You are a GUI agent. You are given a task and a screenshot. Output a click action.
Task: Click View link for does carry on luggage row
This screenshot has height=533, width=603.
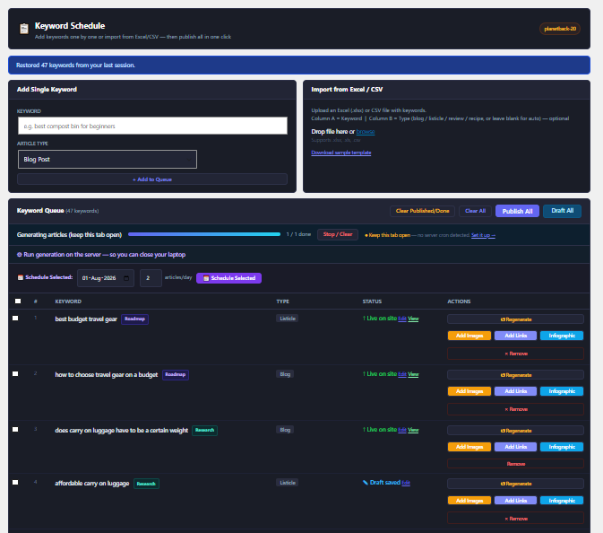point(413,430)
